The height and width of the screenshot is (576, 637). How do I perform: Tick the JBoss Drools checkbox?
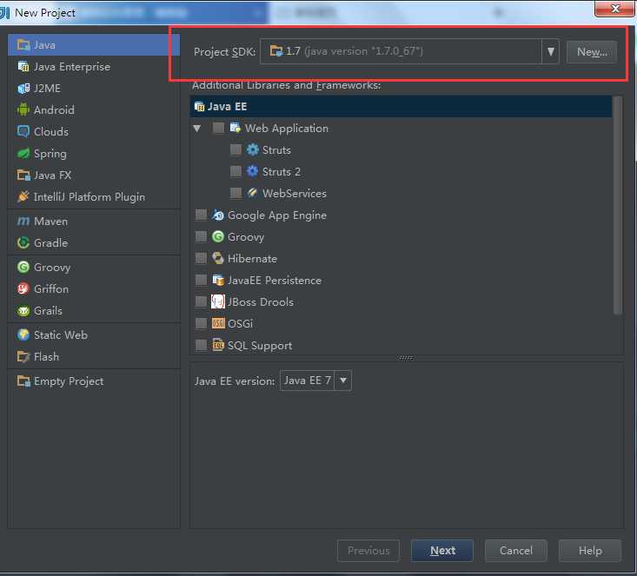pyautogui.click(x=201, y=301)
